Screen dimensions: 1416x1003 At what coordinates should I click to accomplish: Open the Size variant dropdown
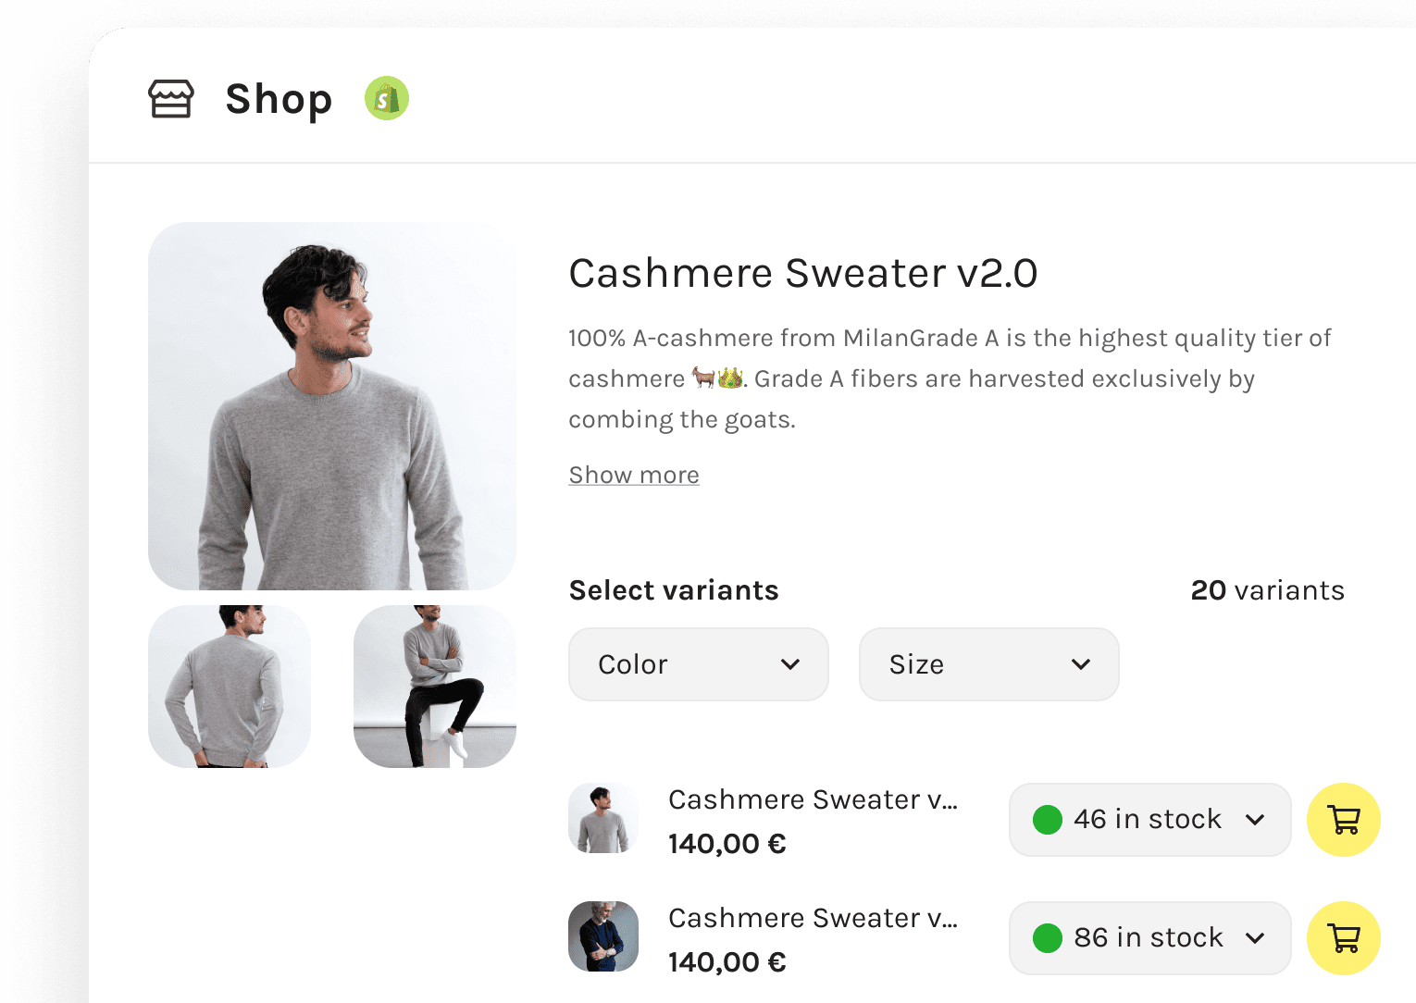coord(988,664)
